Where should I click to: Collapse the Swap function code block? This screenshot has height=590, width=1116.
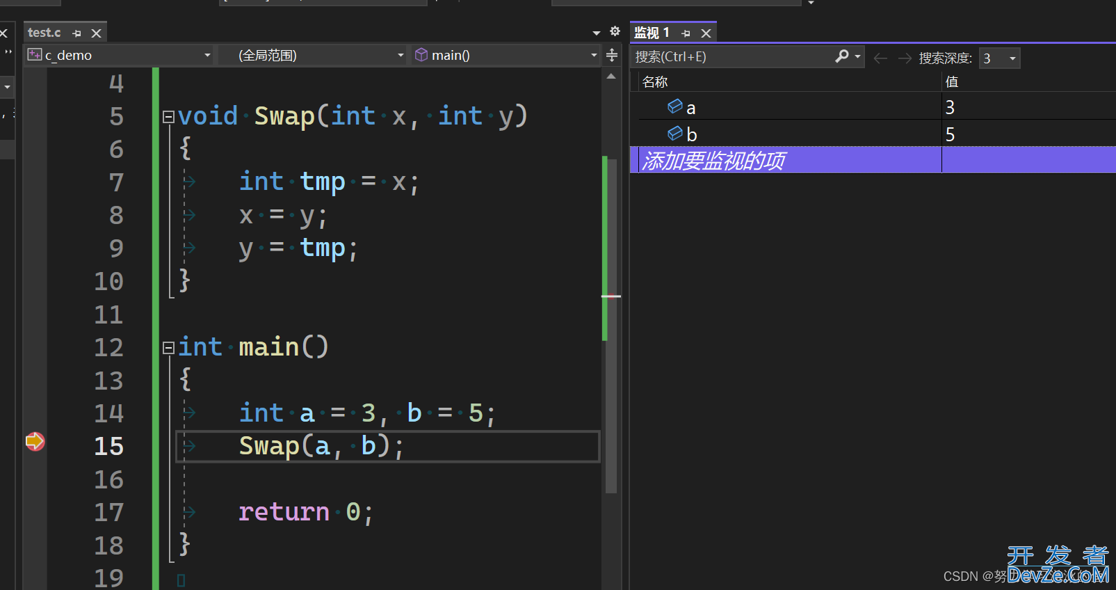[x=168, y=117]
